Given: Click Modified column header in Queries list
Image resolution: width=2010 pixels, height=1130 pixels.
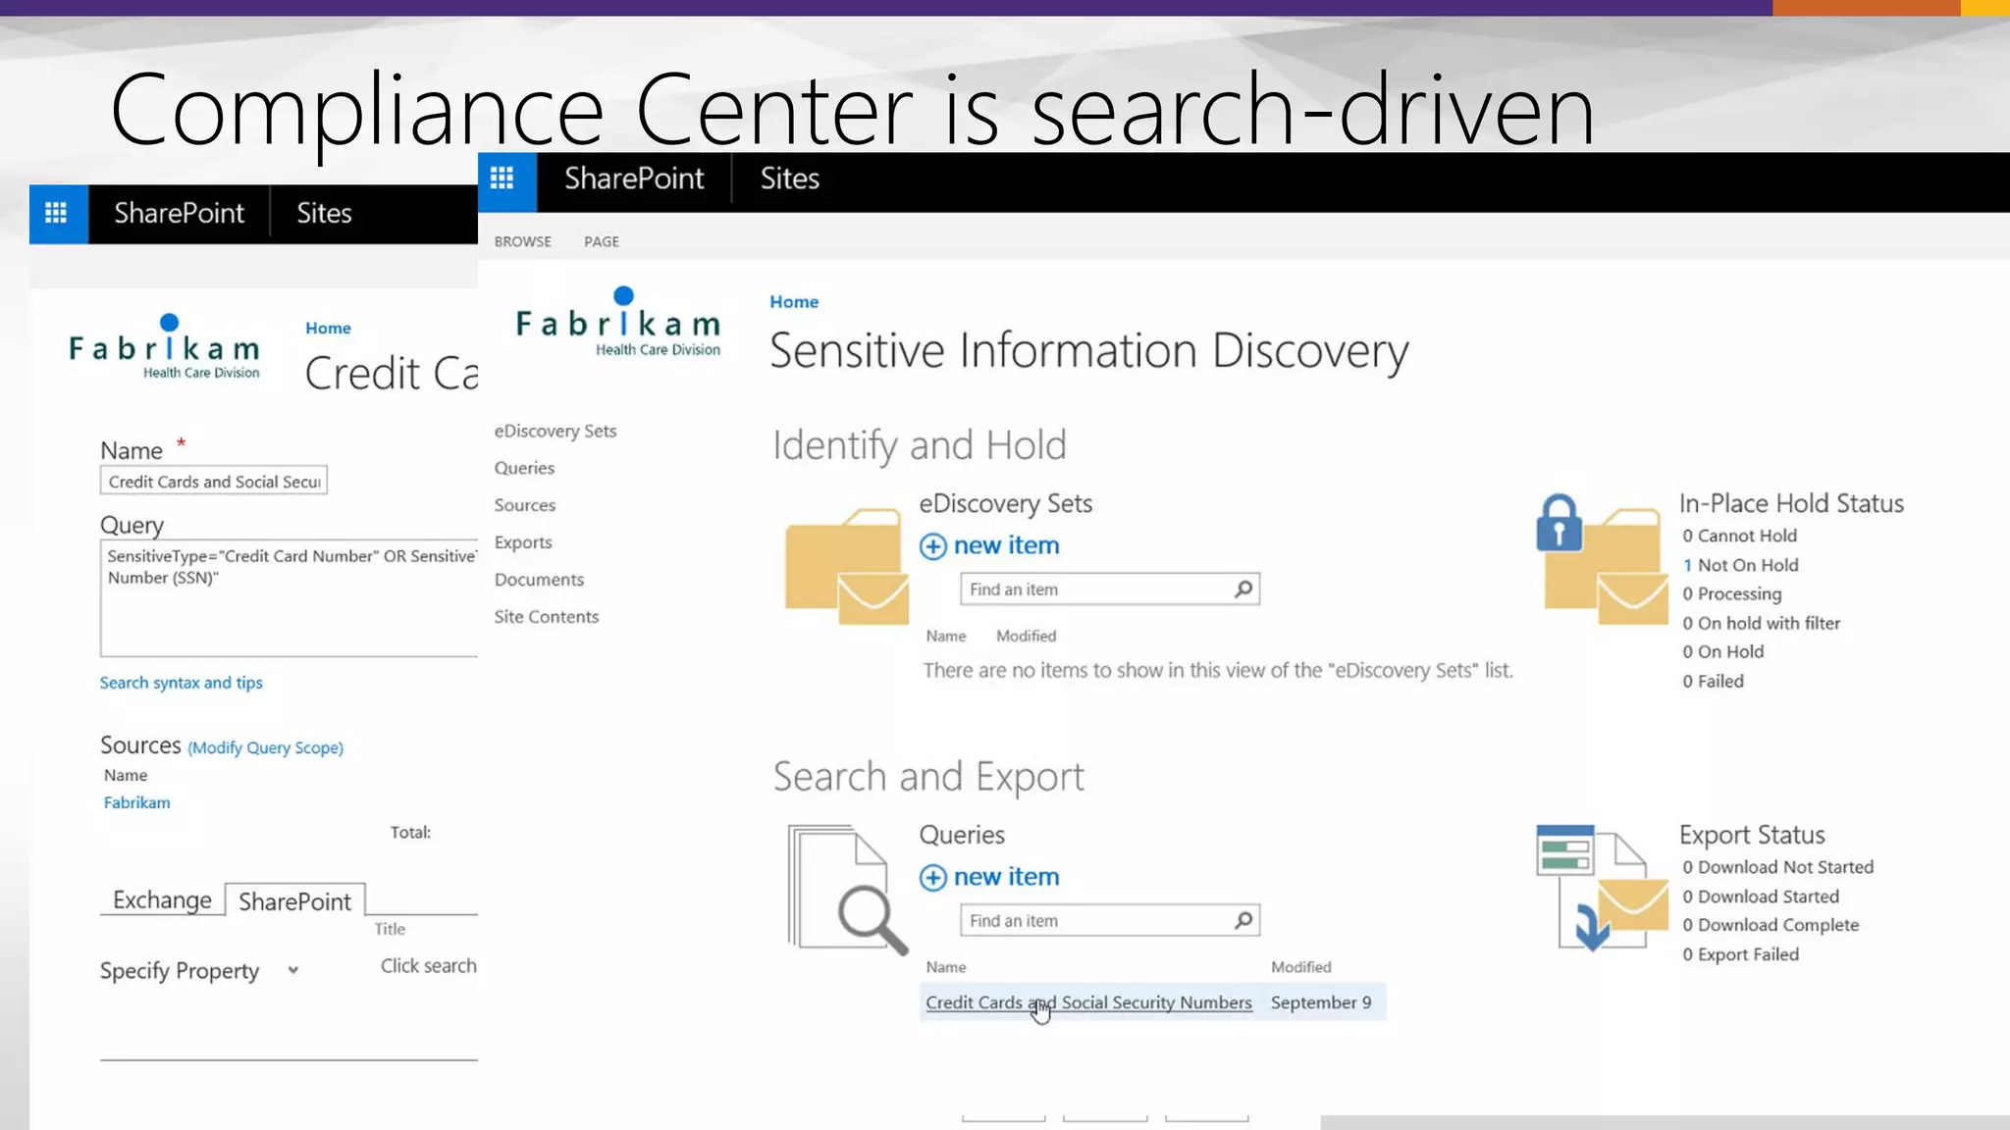Looking at the screenshot, I should (1300, 967).
